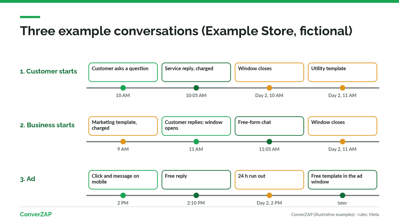This screenshot has height=224, width=399.
Task: Click the 11:05 AM timeline dot
Action: click(269, 142)
